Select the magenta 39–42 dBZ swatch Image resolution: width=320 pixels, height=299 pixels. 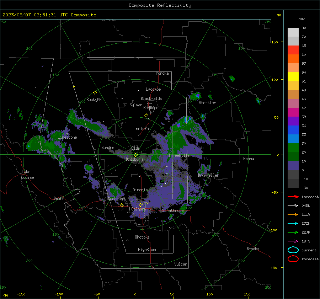[293, 112]
